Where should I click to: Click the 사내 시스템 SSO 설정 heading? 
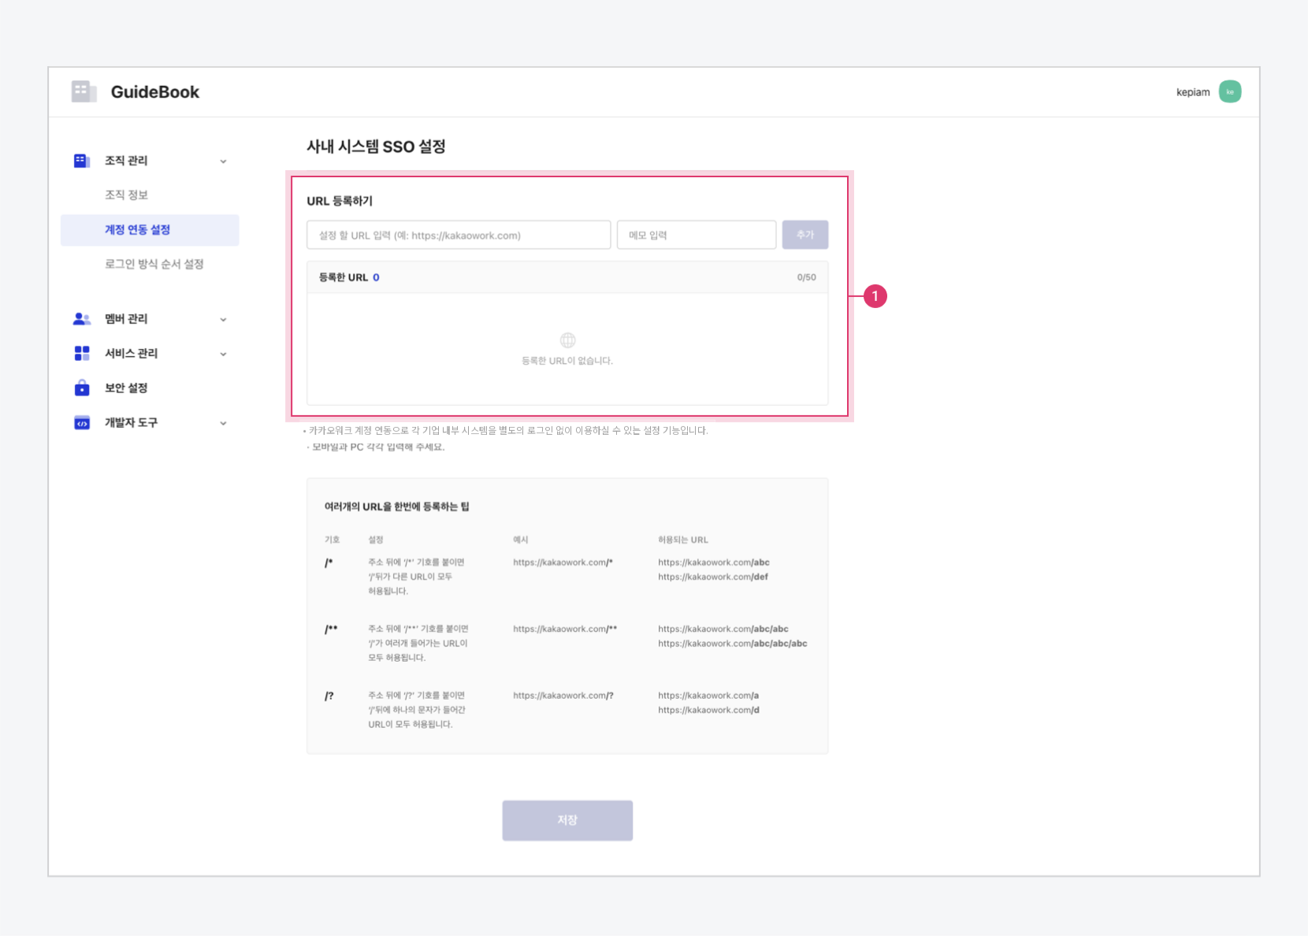click(x=376, y=147)
